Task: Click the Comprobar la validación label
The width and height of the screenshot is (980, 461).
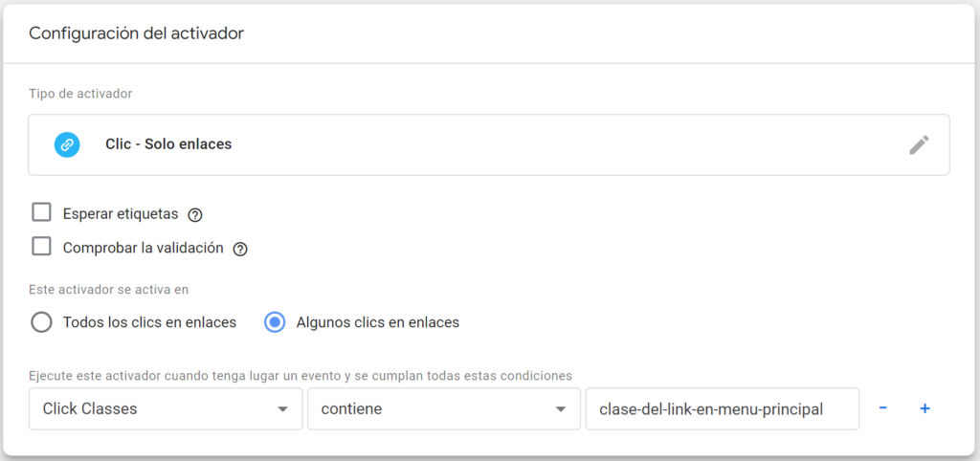Action: pos(144,248)
